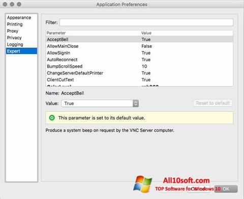Select the ChangeServerDefaultPrinter row
This screenshot has width=244, height=199.
(139, 73)
